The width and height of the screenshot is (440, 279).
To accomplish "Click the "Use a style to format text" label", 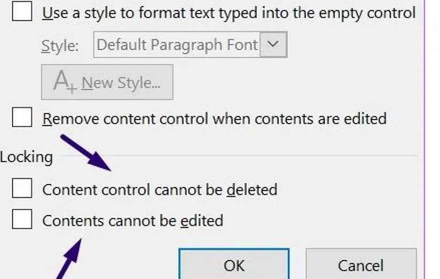I will click(229, 13).
